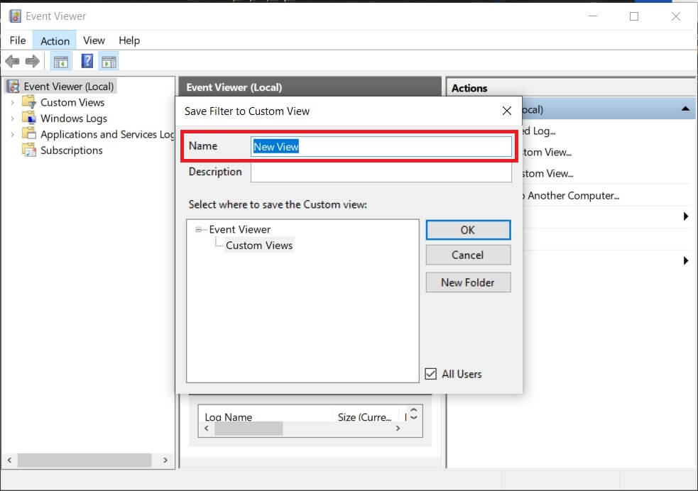Image resolution: width=698 pixels, height=491 pixels.
Task: Click the Back arrow toolbar icon
Action: point(12,62)
